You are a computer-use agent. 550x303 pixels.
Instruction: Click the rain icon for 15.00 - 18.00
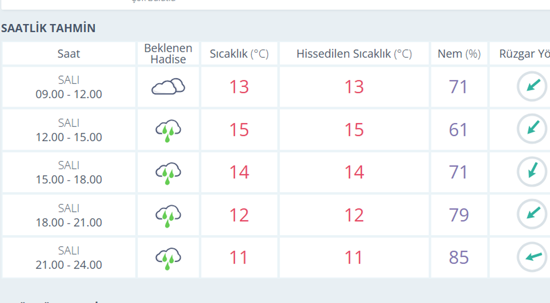[168, 173]
